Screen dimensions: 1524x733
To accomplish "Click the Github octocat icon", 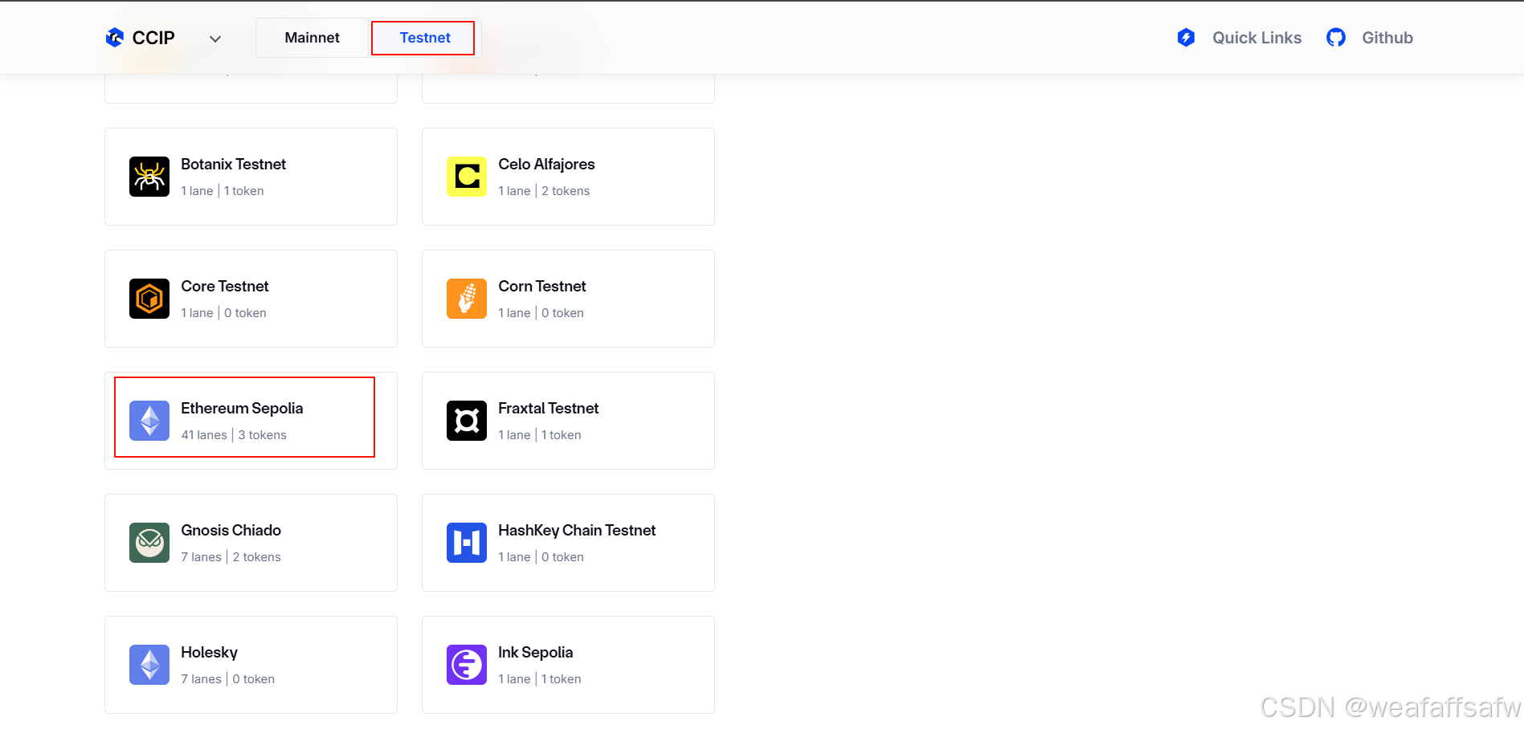I will pos(1336,38).
